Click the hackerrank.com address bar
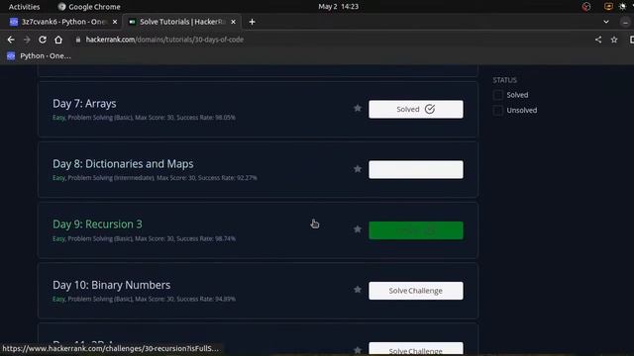 tap(164, 40)
